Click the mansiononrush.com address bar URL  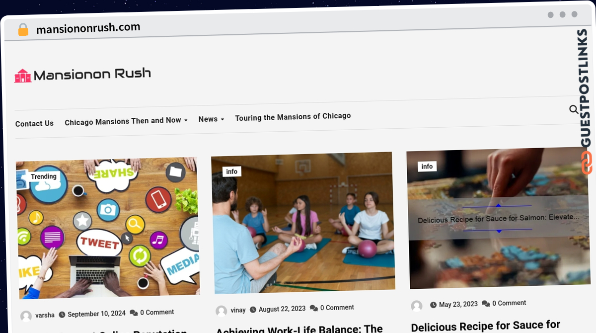click(88, 28)
